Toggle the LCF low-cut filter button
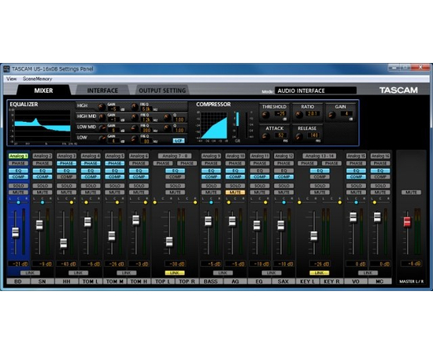Image resolution: width=433 pixels, height=354 pixels. [x=179, y=141]
